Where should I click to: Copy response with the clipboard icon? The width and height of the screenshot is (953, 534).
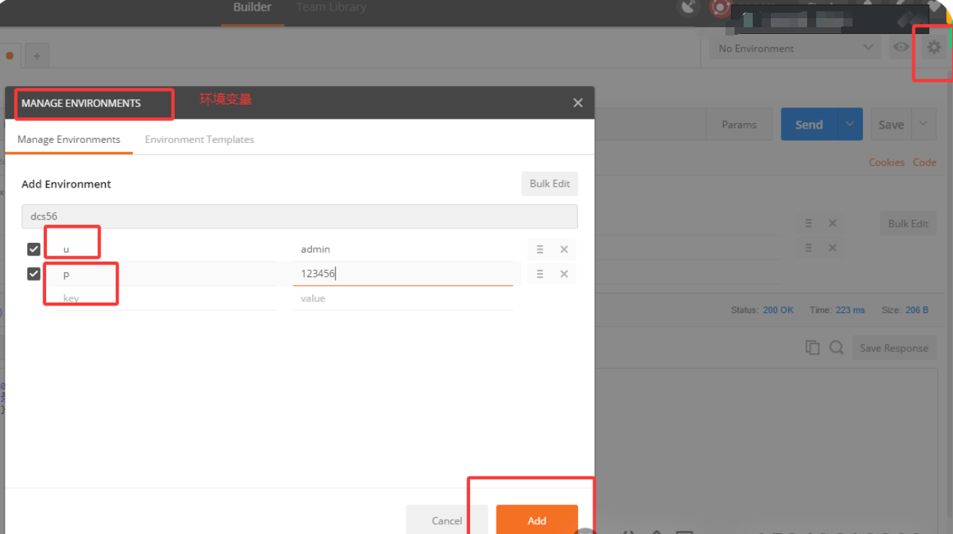click(x=812, y=348)
